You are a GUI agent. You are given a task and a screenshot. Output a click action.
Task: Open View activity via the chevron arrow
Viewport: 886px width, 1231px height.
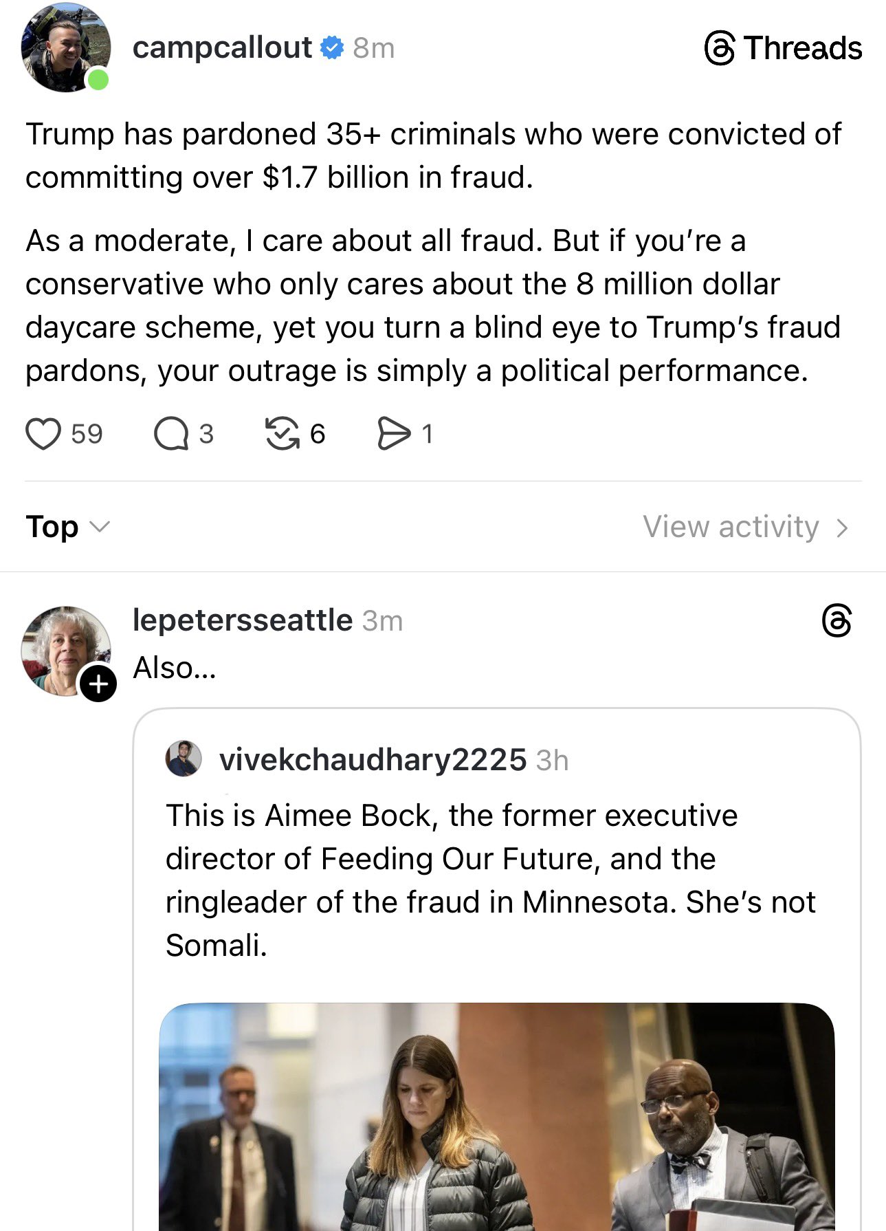pyautogui.click(x=843, y=527)
